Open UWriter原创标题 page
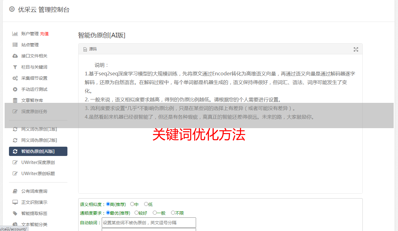 coord(38,174)
